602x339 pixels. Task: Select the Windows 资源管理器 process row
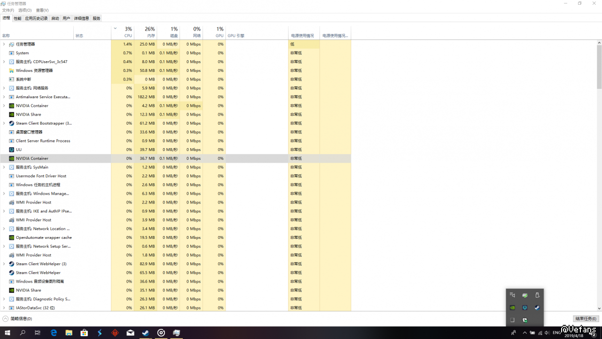pyautogui.click(x=175, y=71)
